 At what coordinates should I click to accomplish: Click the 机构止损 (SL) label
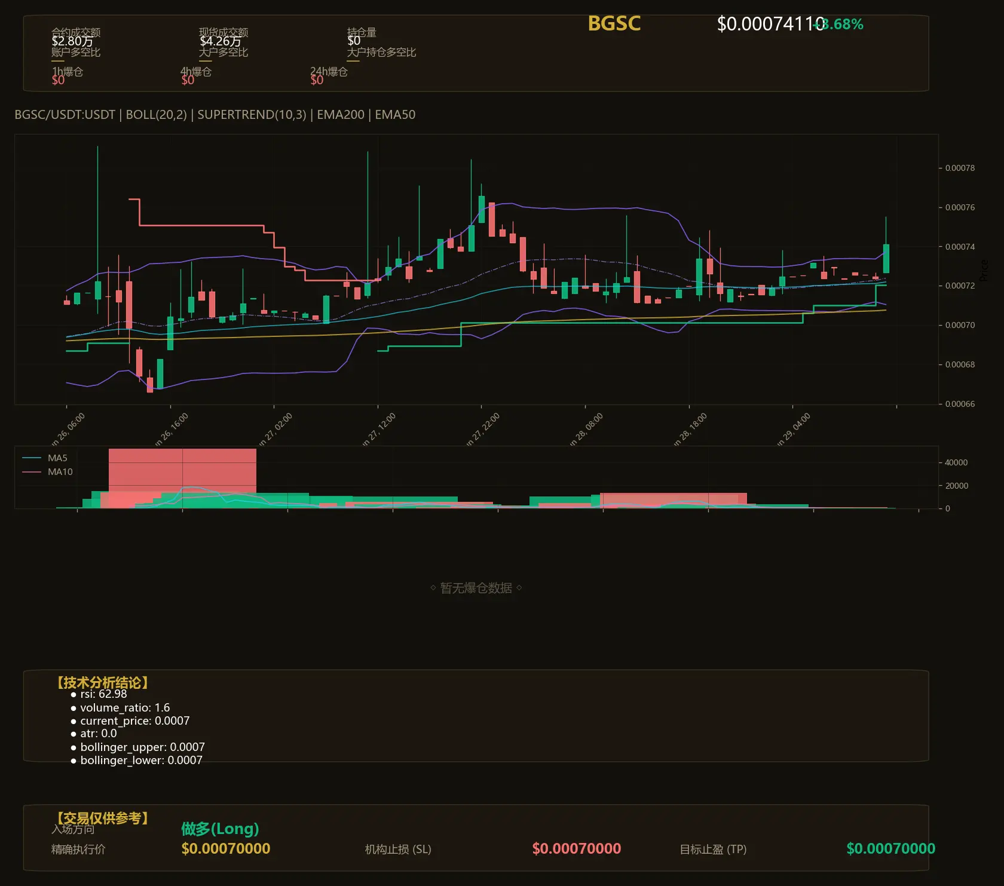point(398,850)
